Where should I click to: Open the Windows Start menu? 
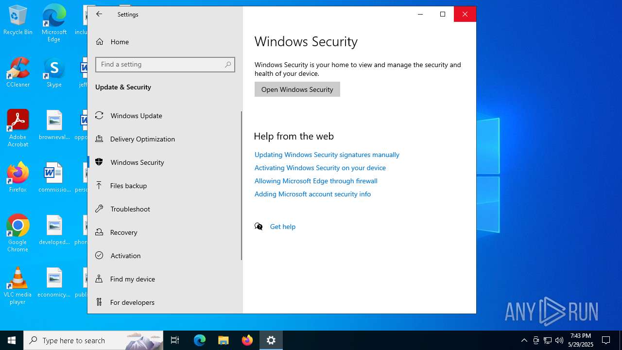12,340
